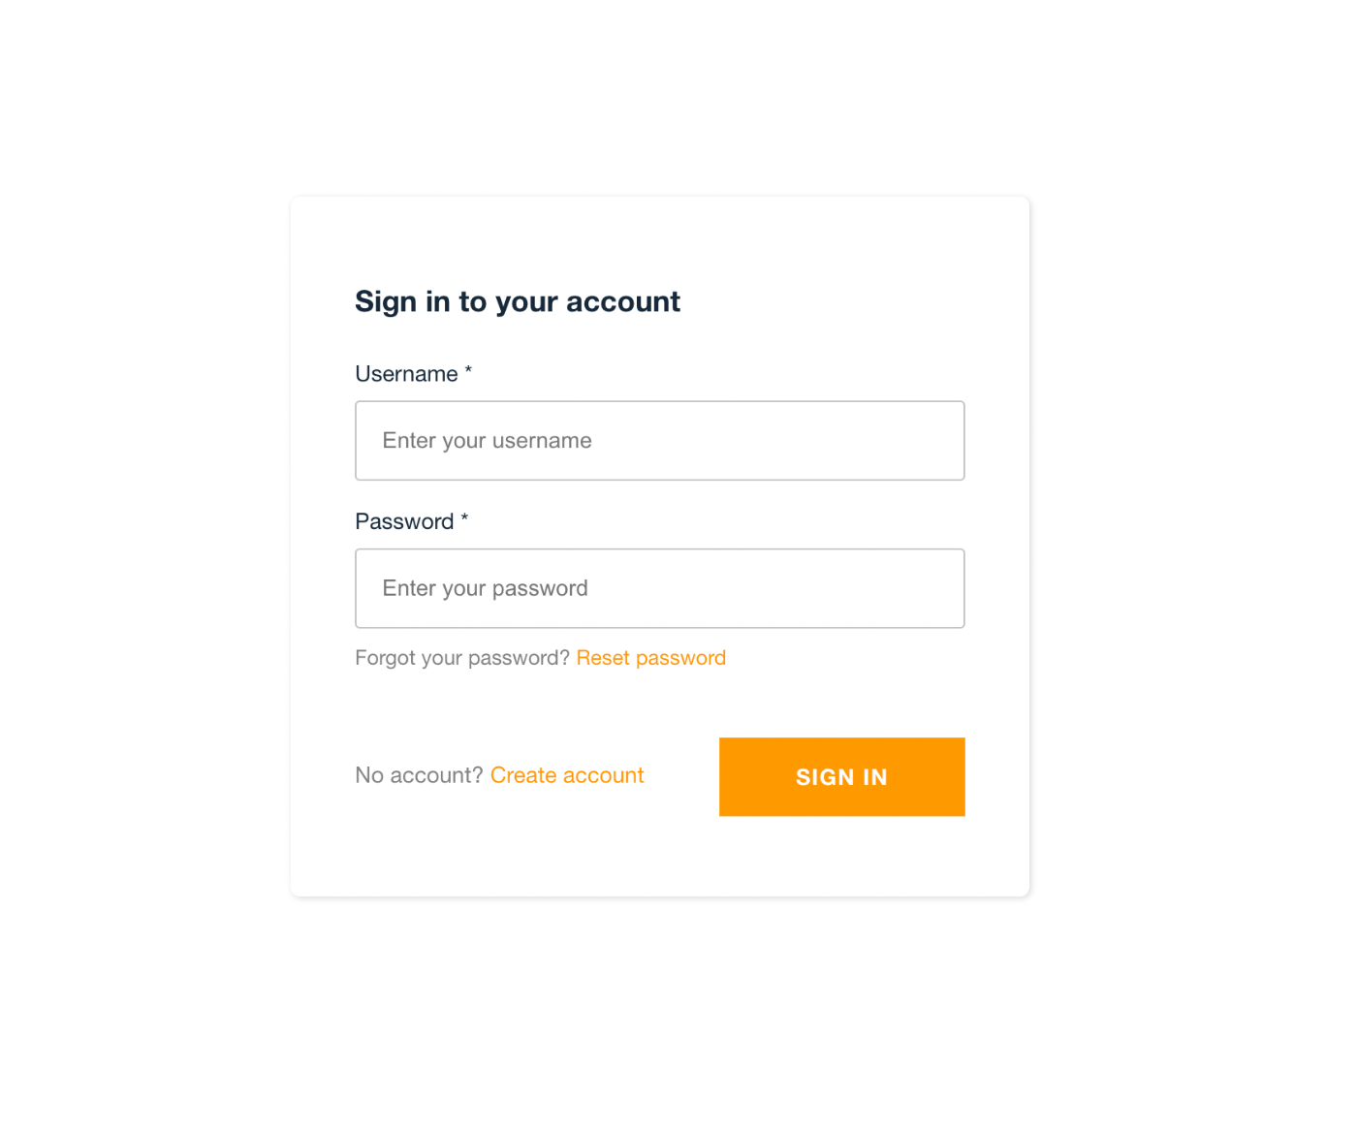Viewport: 1357px width, 1127px height.
Task: Click the word 'Reset' in the orange link
Action: 603,658
